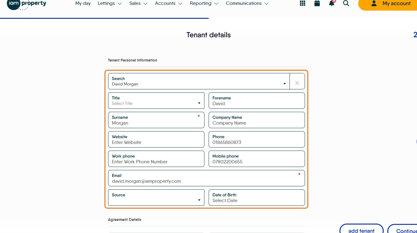Viewport: 417px width, 233px height.
Task: Click the iam property logo
Action: click(x=27, y=4)
